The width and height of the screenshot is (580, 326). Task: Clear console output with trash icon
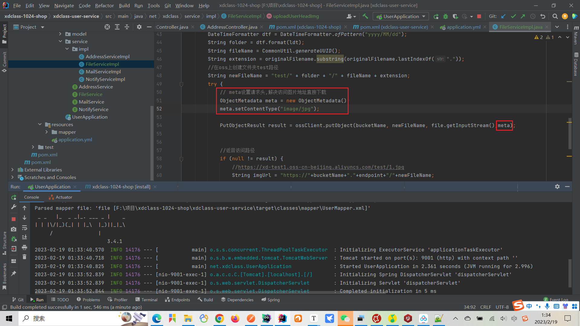(x=24, y=257)
